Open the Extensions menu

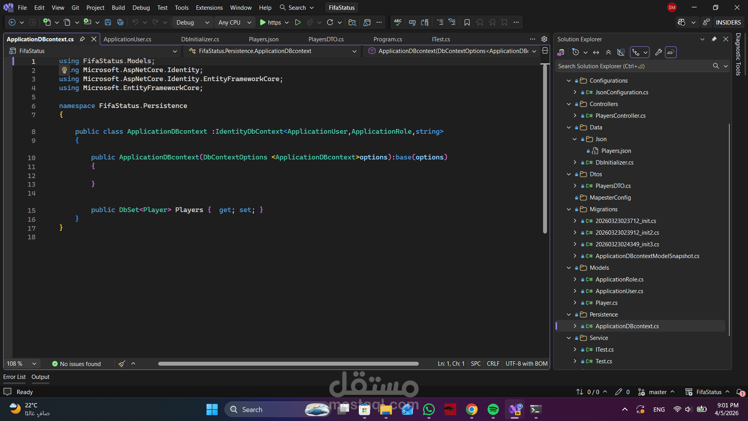pos(209,7)
